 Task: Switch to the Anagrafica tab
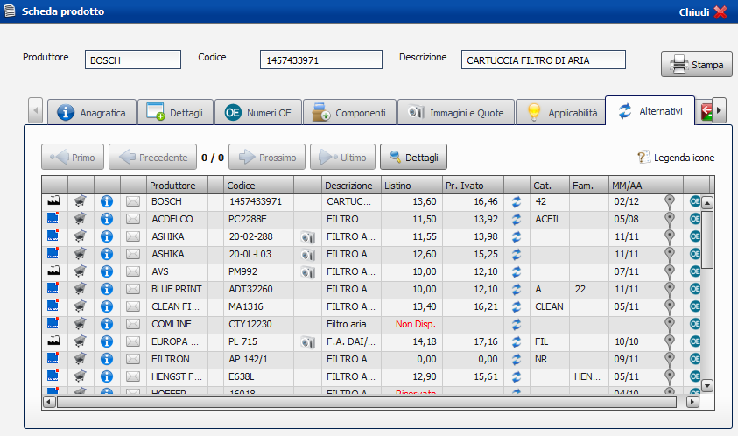(92, 113)
